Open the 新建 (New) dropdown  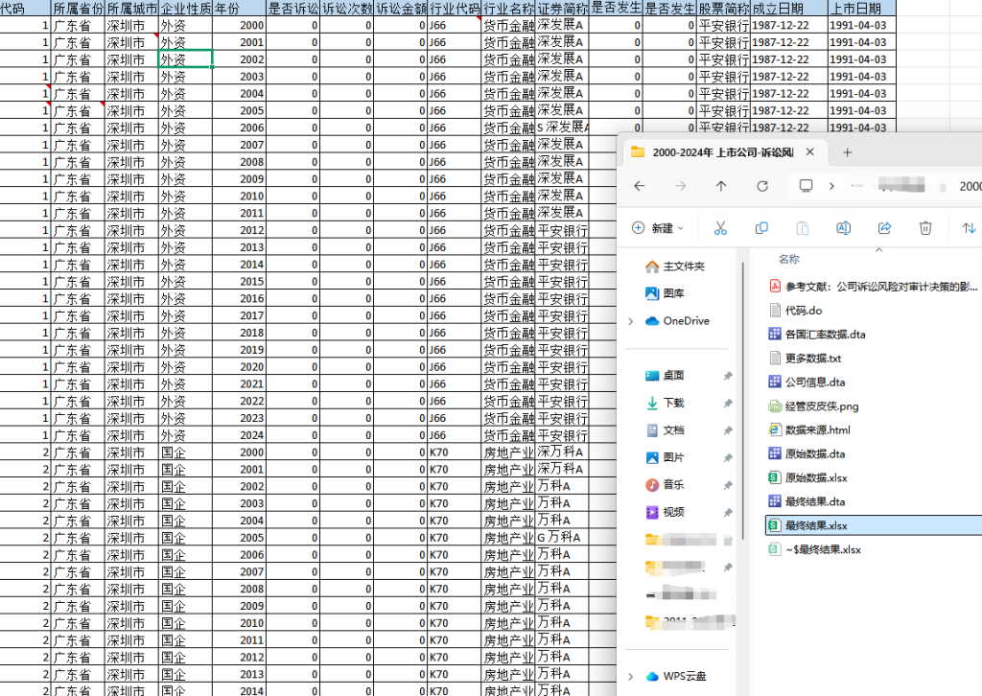click(x=659, y=228)
